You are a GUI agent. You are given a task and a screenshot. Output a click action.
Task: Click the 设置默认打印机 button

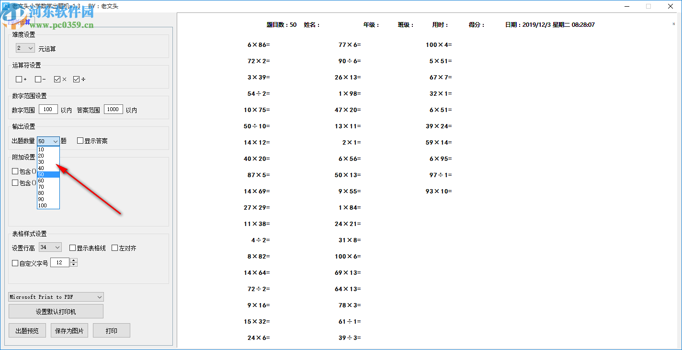(56, 312)
